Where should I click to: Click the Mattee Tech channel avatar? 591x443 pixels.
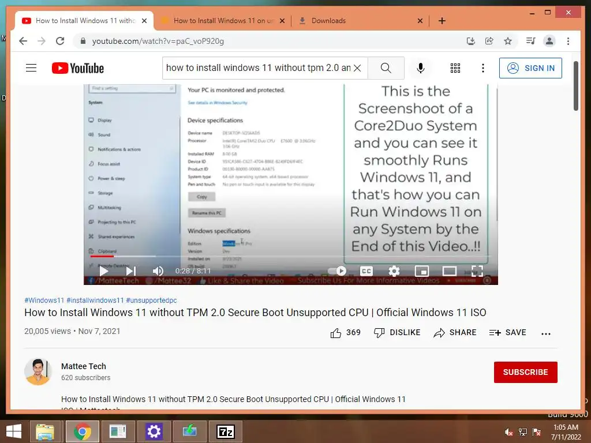tap(38, 371)
